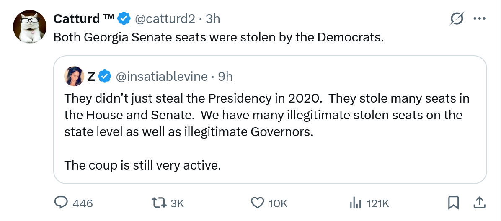The width and height of the screenshot is (501, 221).
Task: View post analytics bar chart icon
Action: tap(355, 203)
